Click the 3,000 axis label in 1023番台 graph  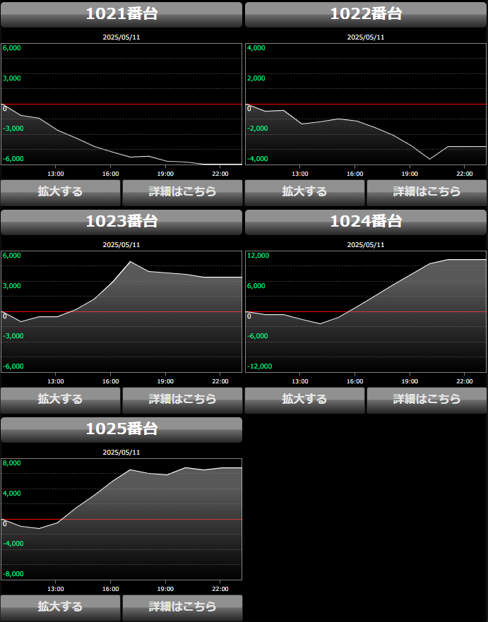12,286
